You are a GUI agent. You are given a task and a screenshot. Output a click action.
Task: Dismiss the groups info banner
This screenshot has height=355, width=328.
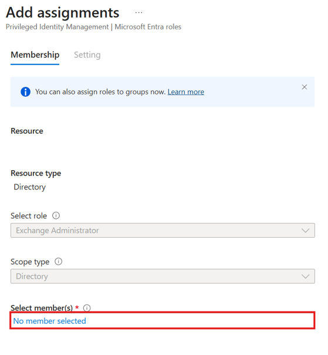[304, 87]
